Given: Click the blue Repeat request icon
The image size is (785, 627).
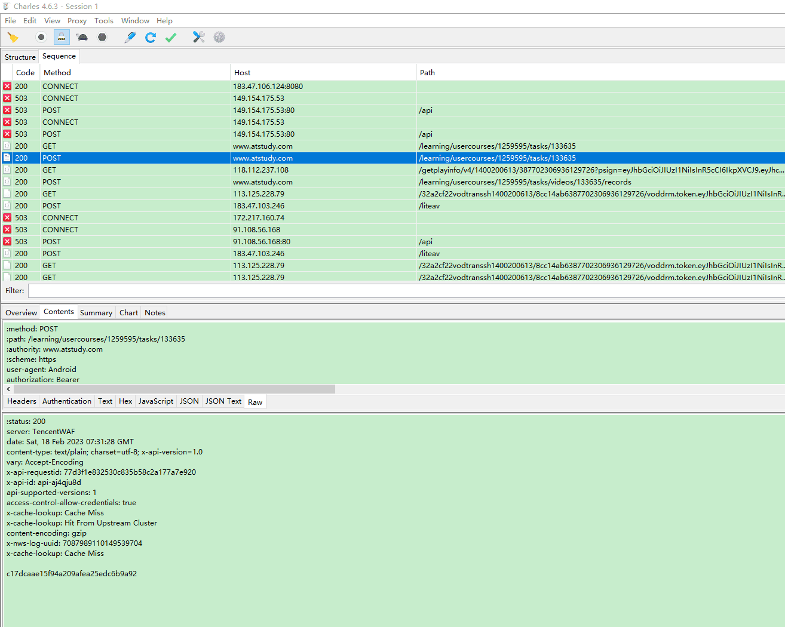Looking at the screenshot, I should pos(151,37).
